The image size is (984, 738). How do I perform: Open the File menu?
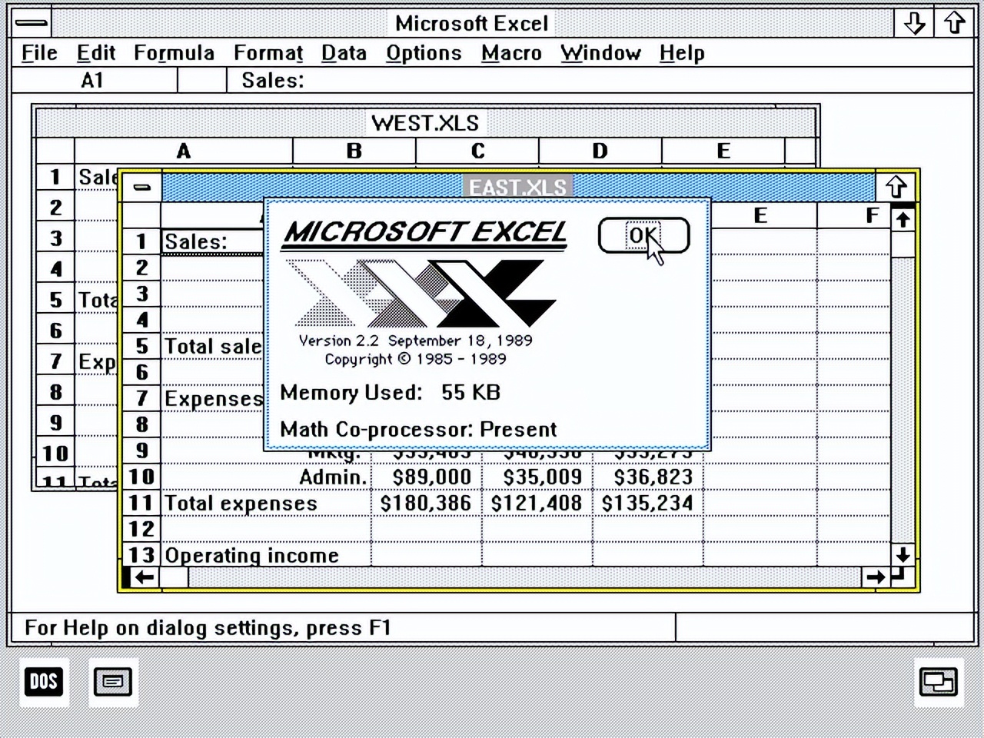(39, 53)
